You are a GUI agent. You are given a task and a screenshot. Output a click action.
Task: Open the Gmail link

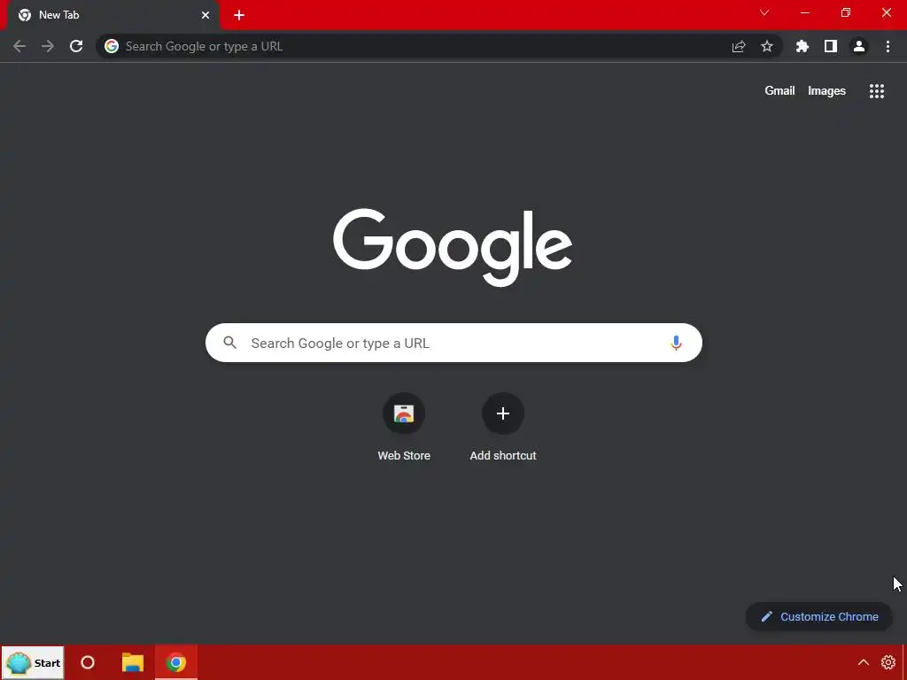tap(779, 91)
